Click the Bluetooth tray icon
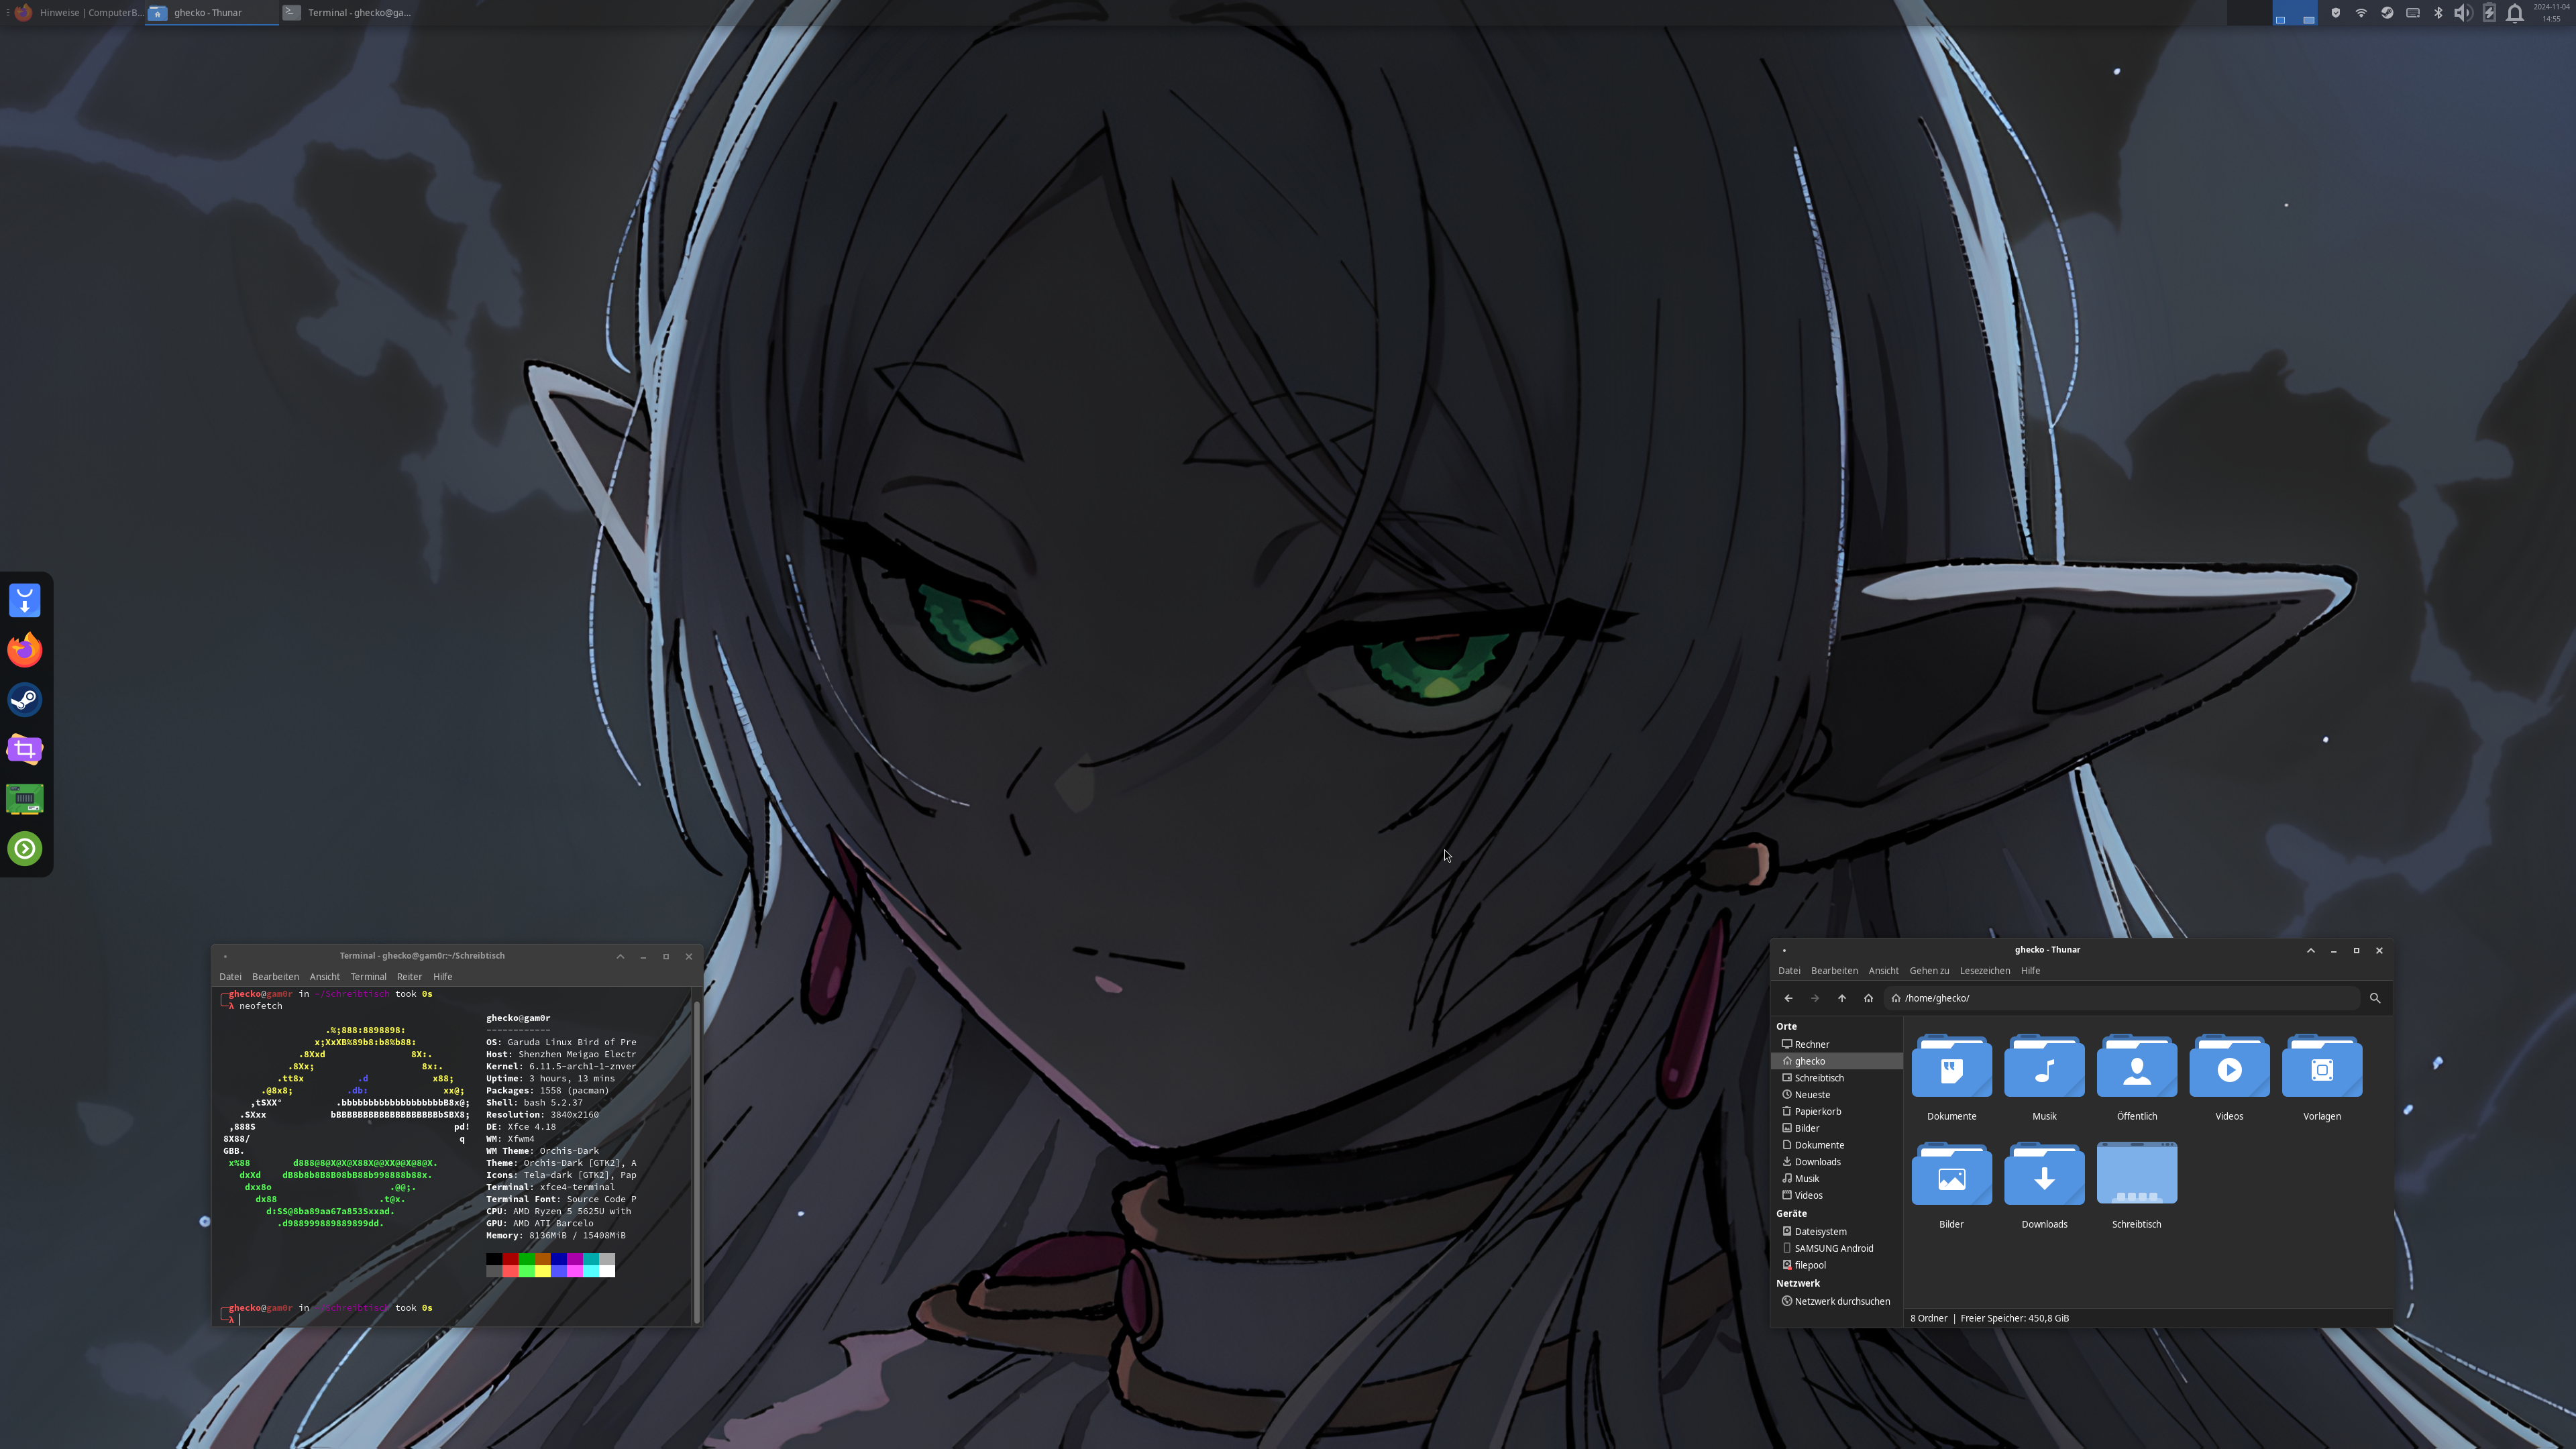Viewport: 2576px width, 1449px height. (2438, 13)
